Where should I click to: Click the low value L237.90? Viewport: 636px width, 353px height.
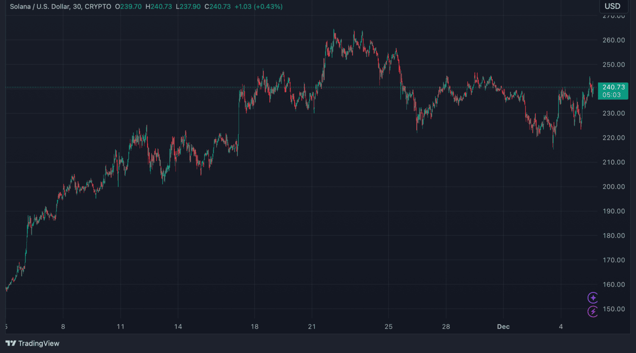tap(188, 7)
